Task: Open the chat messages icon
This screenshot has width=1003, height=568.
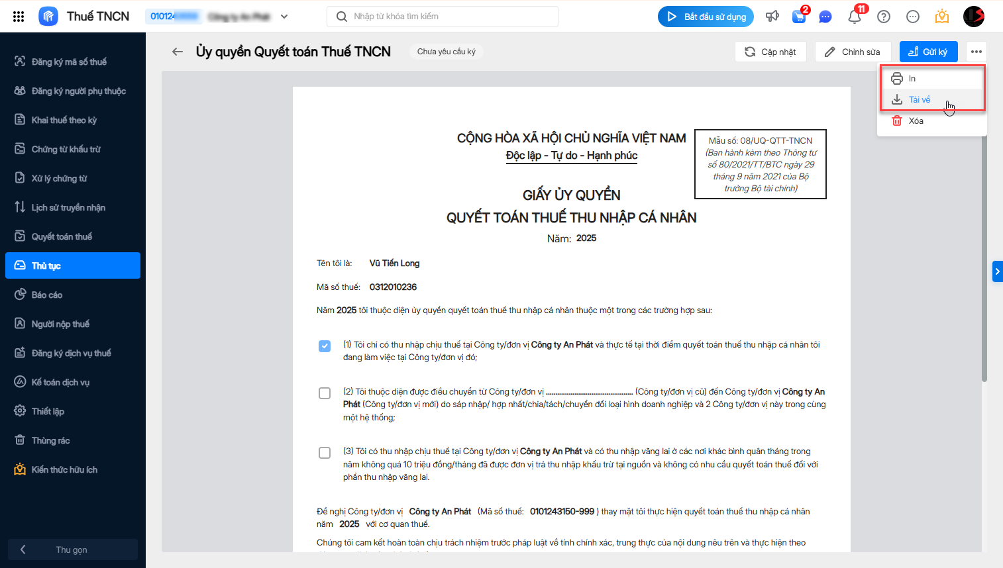Action: click(825, 17)
